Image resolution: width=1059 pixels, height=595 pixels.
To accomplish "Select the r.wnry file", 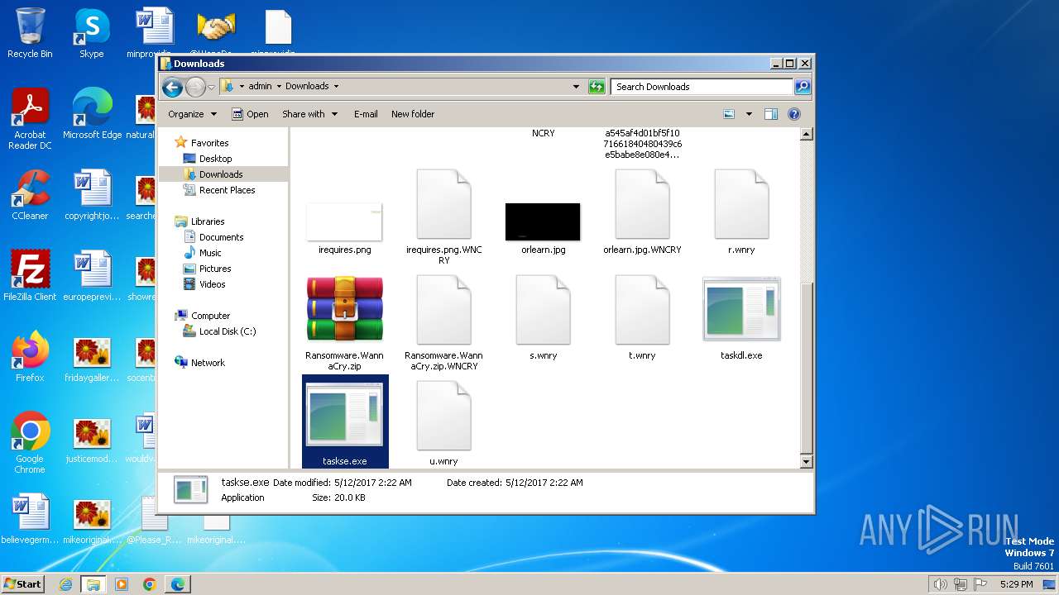I will pyautogui.click(x=741, y=212).
